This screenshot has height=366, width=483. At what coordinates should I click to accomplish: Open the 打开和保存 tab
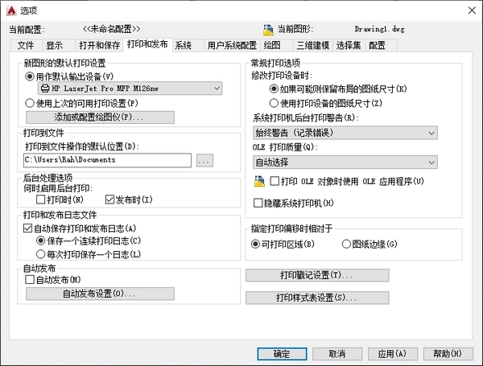click(x=100, y=46)
